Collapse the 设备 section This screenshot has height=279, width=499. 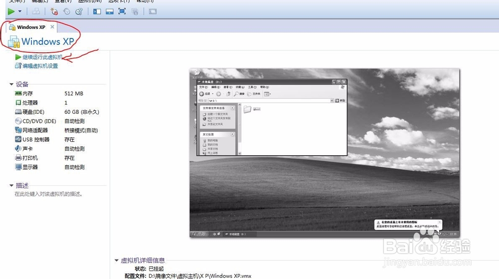[11, 84]
